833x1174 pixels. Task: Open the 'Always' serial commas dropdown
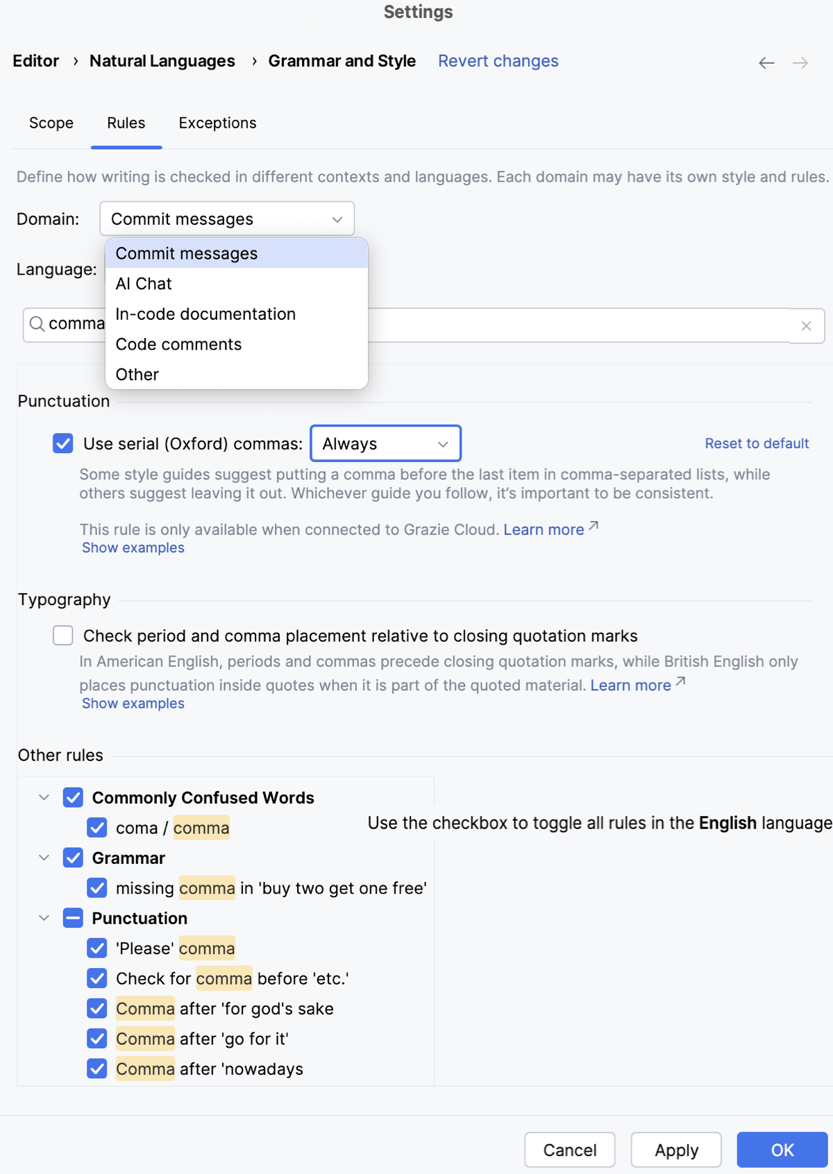385,443
